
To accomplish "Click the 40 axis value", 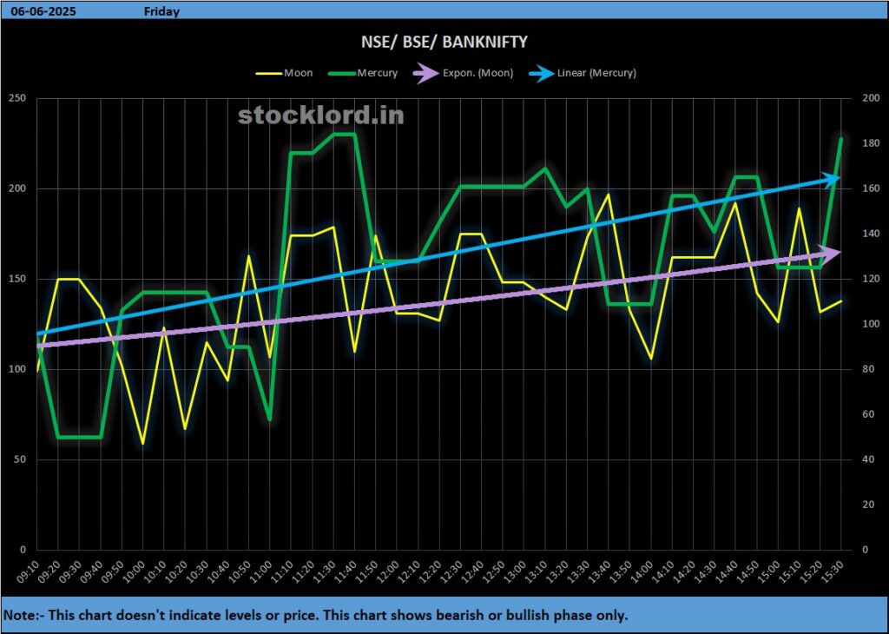I will [868, 459].
